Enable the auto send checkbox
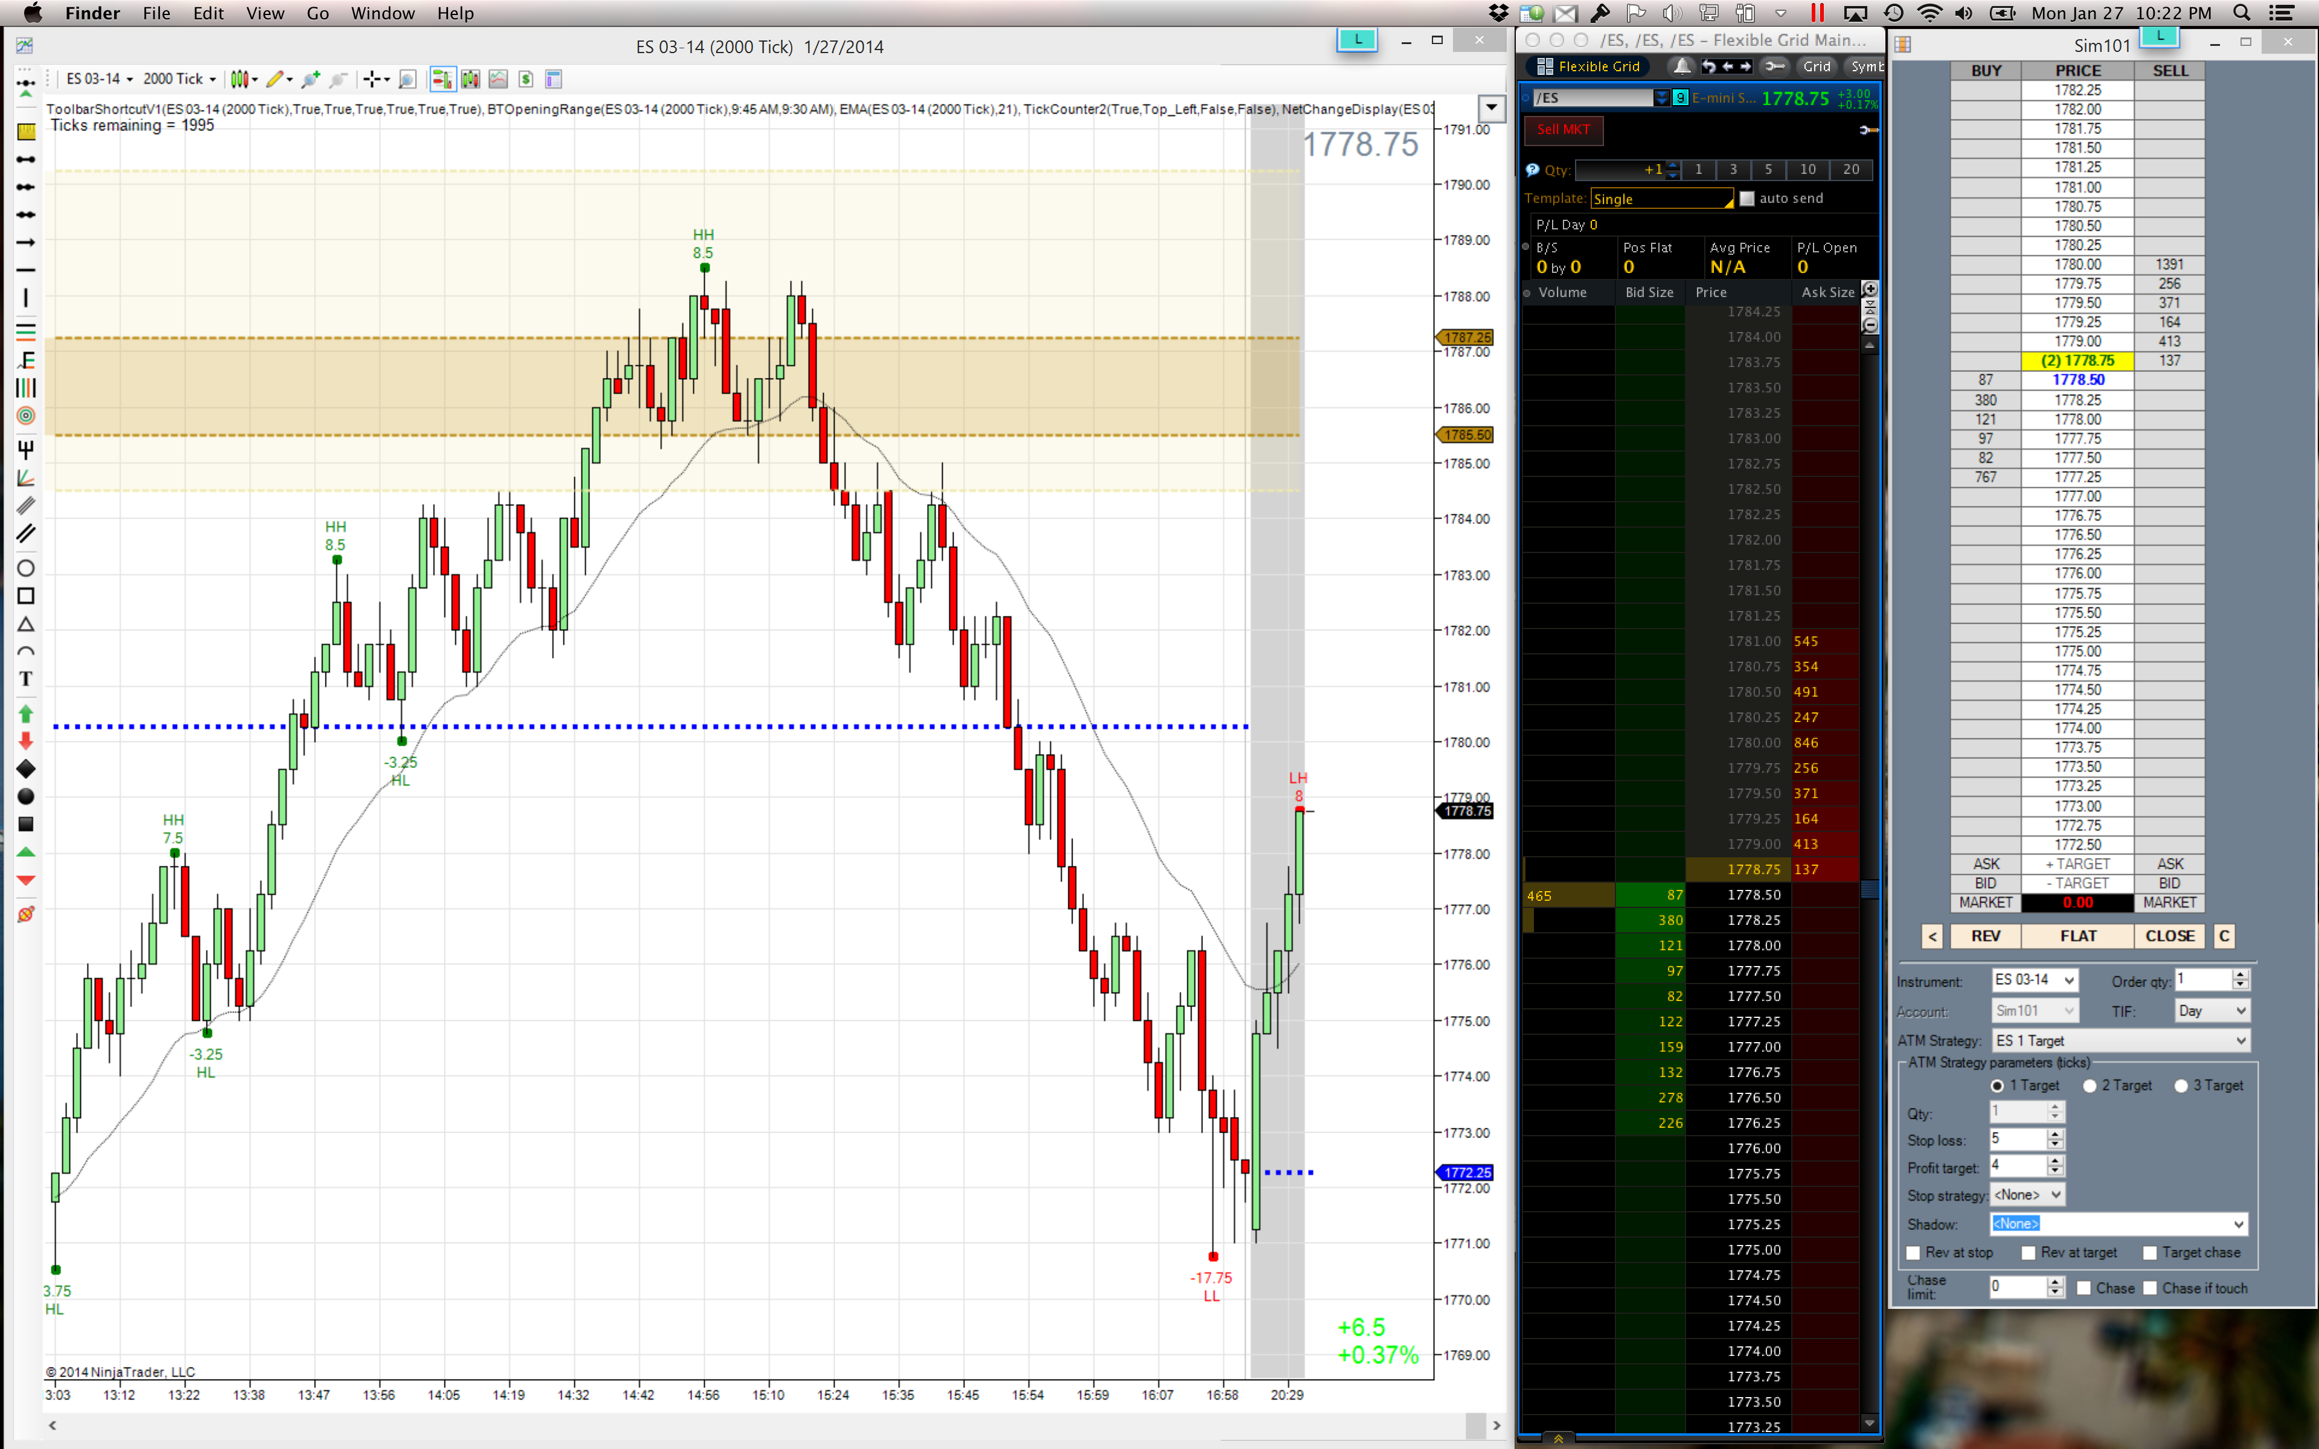The height and width of the screenshot is (1449, 2319). coord(1747,199)
